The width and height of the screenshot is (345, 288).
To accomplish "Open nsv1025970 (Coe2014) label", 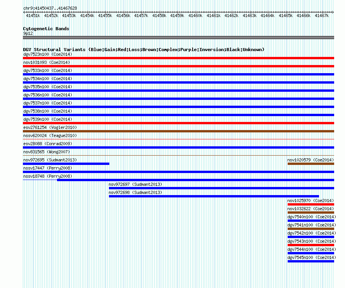I will click(x=310, y=201).
